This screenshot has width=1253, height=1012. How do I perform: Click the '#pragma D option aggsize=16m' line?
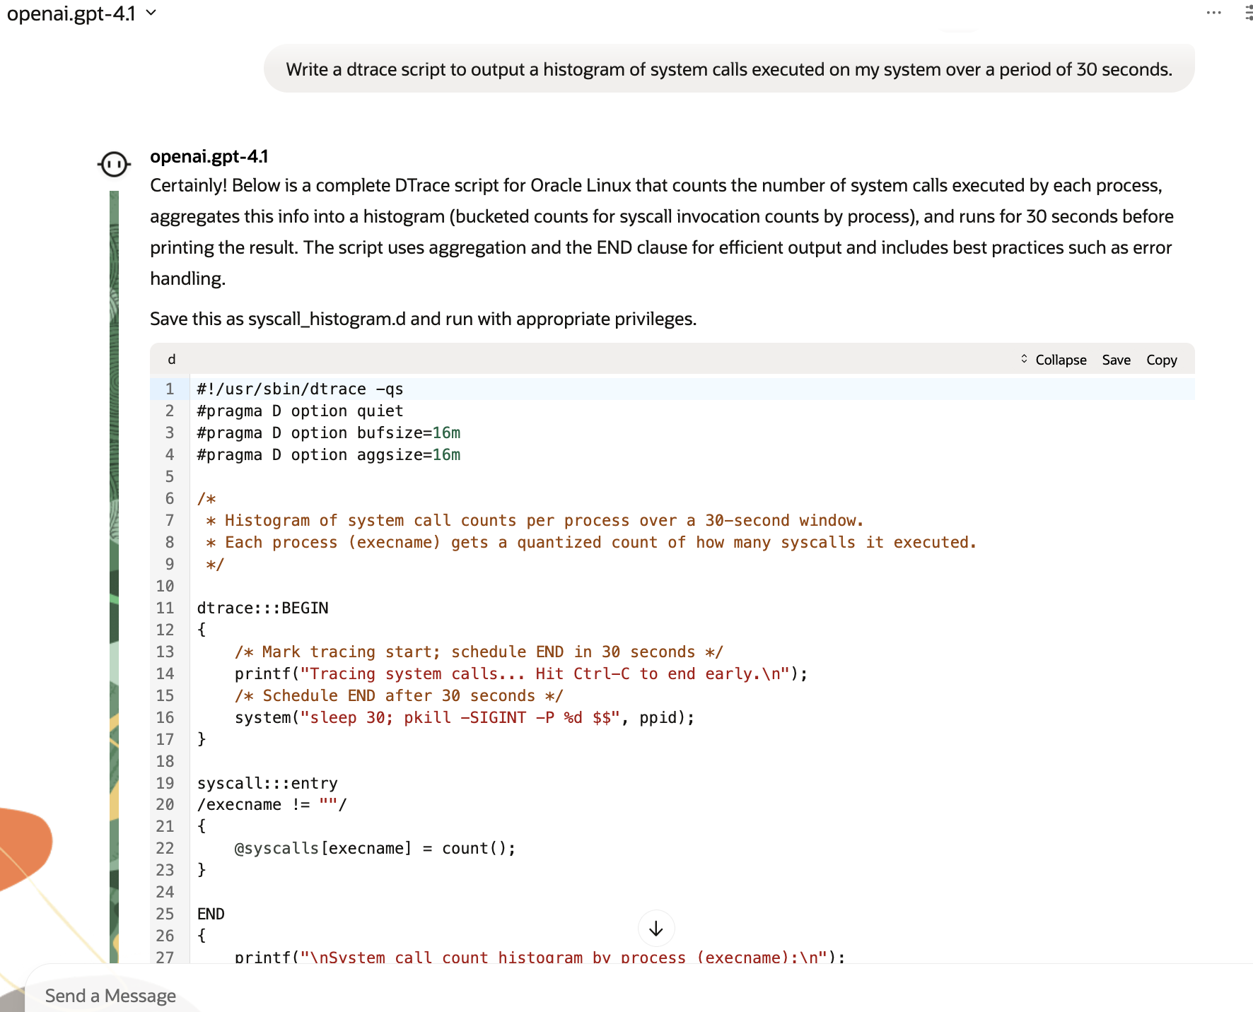328,455
